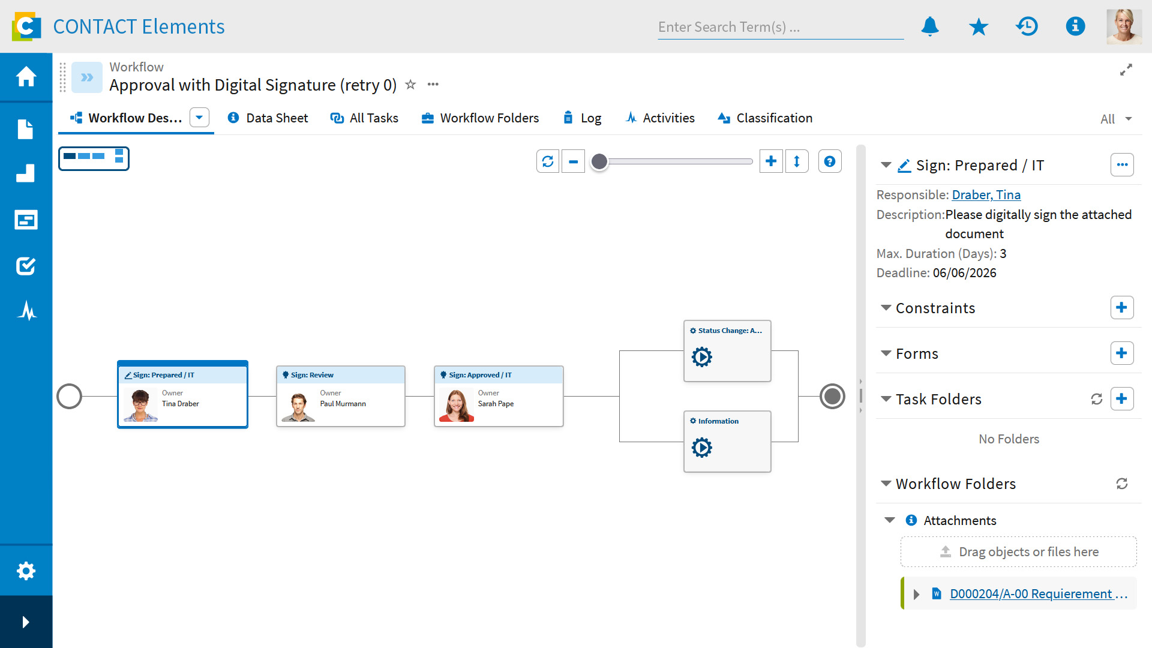The height and width of the screenshot is (648, 1152).
Task: Toggle the workflow layout view switcher
Action: [x=94, y=158]
